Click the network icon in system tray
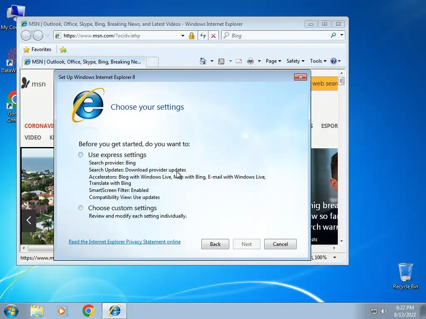 (374, 311)
